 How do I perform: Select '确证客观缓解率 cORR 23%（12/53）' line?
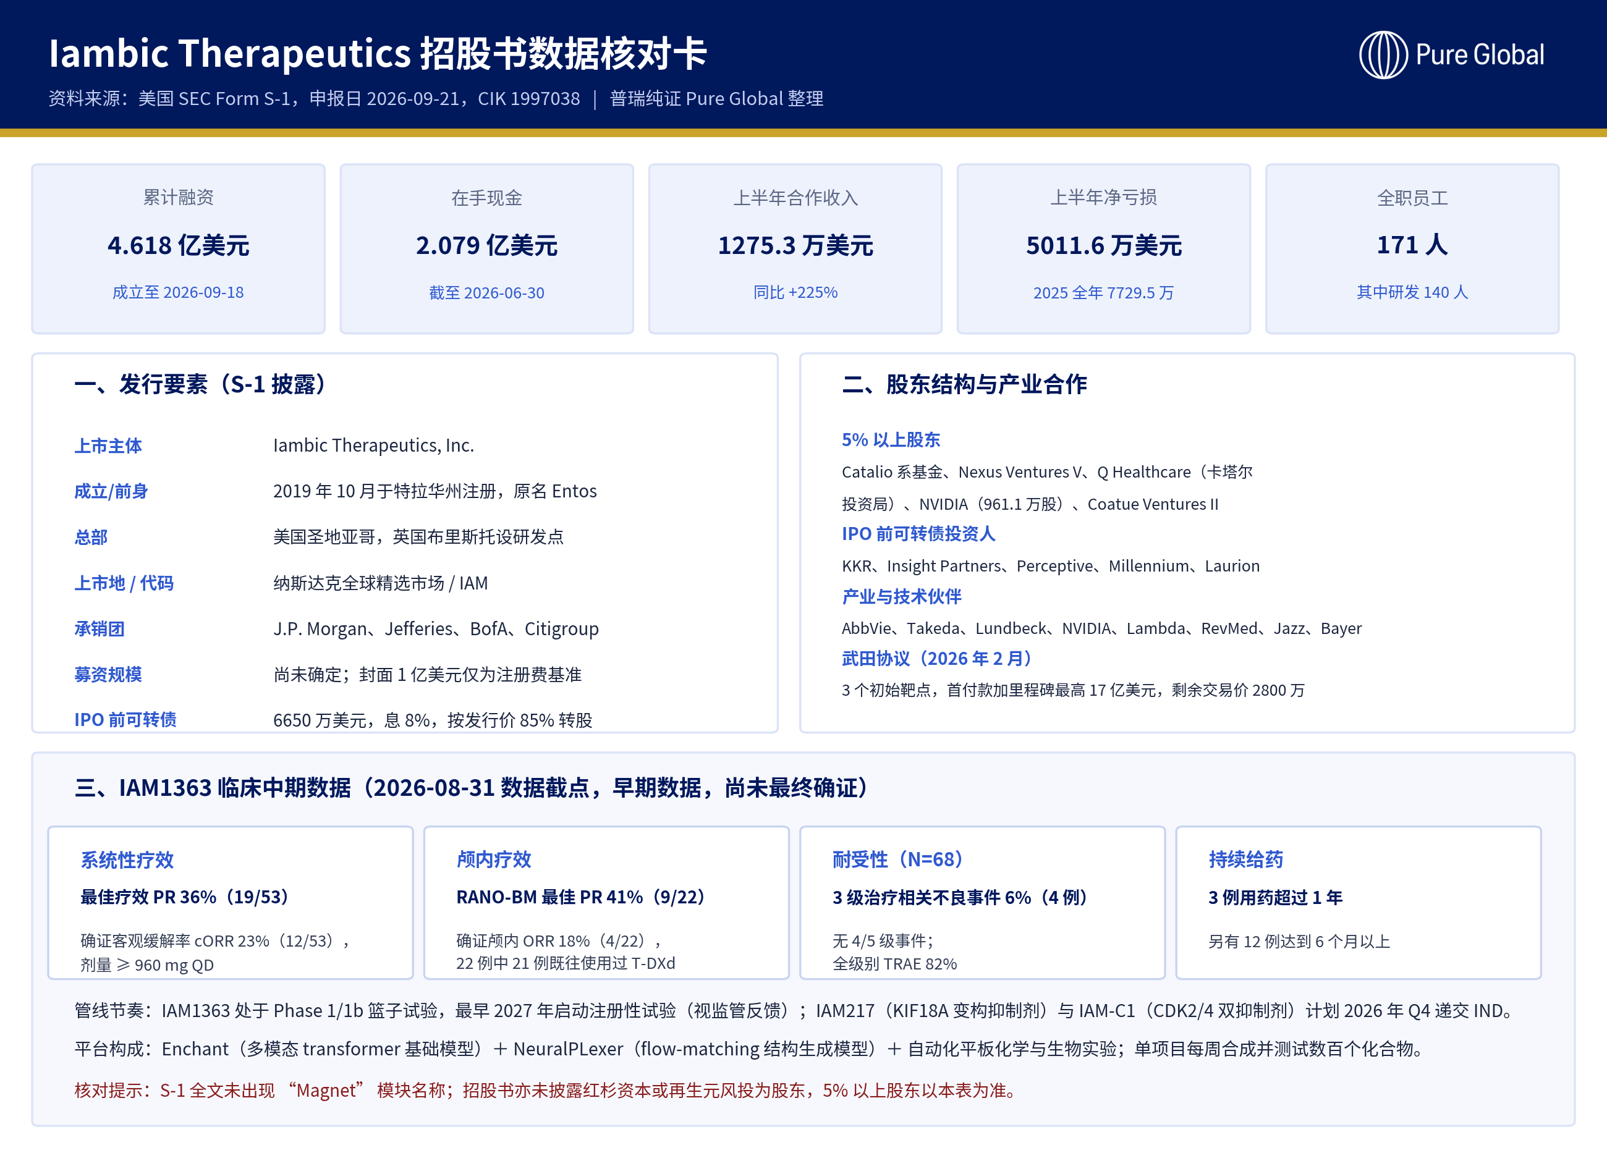[x=216, y=941]
